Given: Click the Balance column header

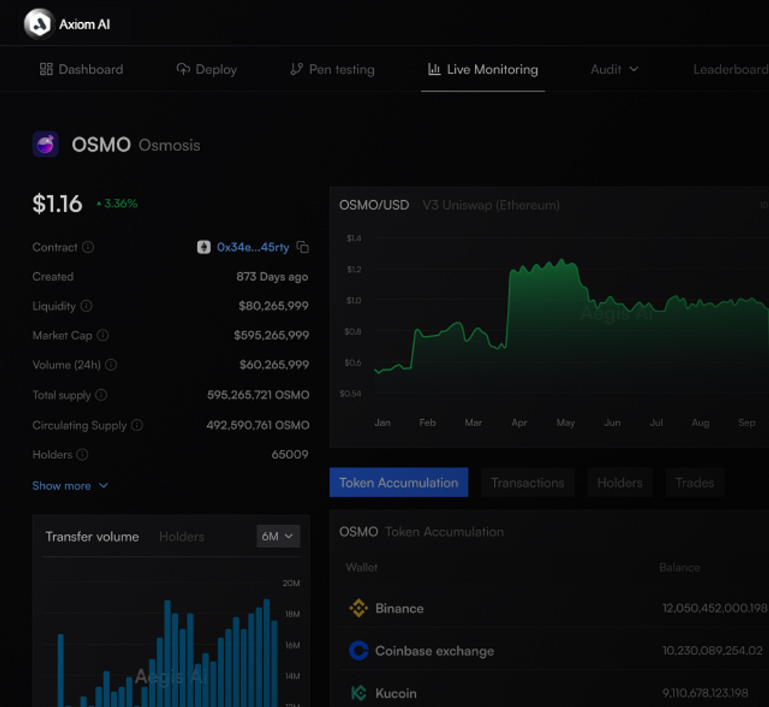Looking at the screenshot, I should (x=680, y=567).
